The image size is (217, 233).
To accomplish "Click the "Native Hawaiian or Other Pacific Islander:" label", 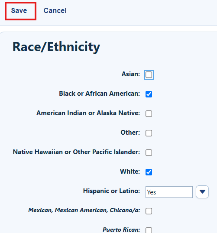I will click(x=76, y=152).
